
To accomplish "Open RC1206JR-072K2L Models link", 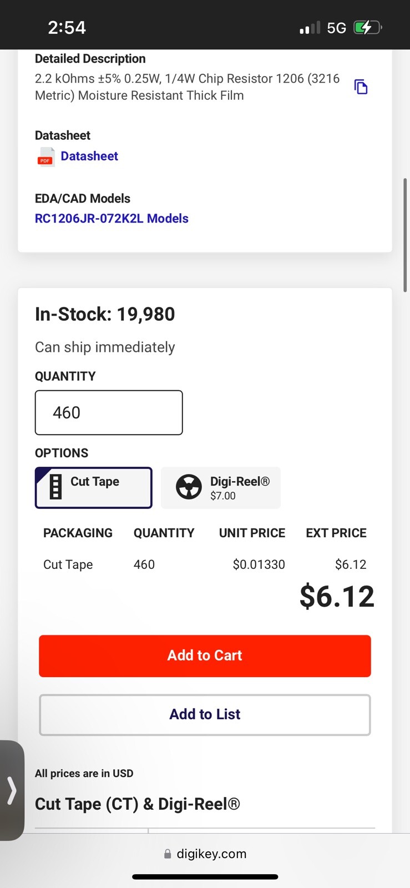I will [x=112, y=219].
